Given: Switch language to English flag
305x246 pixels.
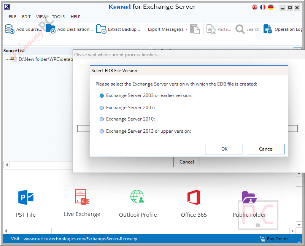Looking at the screenshot, I should click(x=255, y=7).
